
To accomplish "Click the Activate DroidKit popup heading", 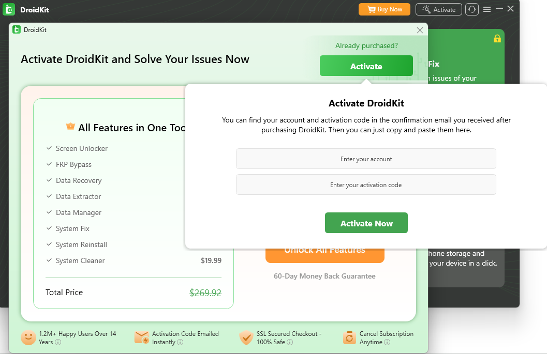I will coord(366,103).
